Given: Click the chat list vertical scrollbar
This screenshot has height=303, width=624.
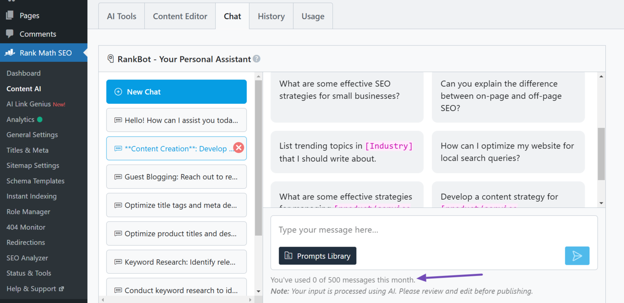Looking at the screenshot, I should pos(259,158).
